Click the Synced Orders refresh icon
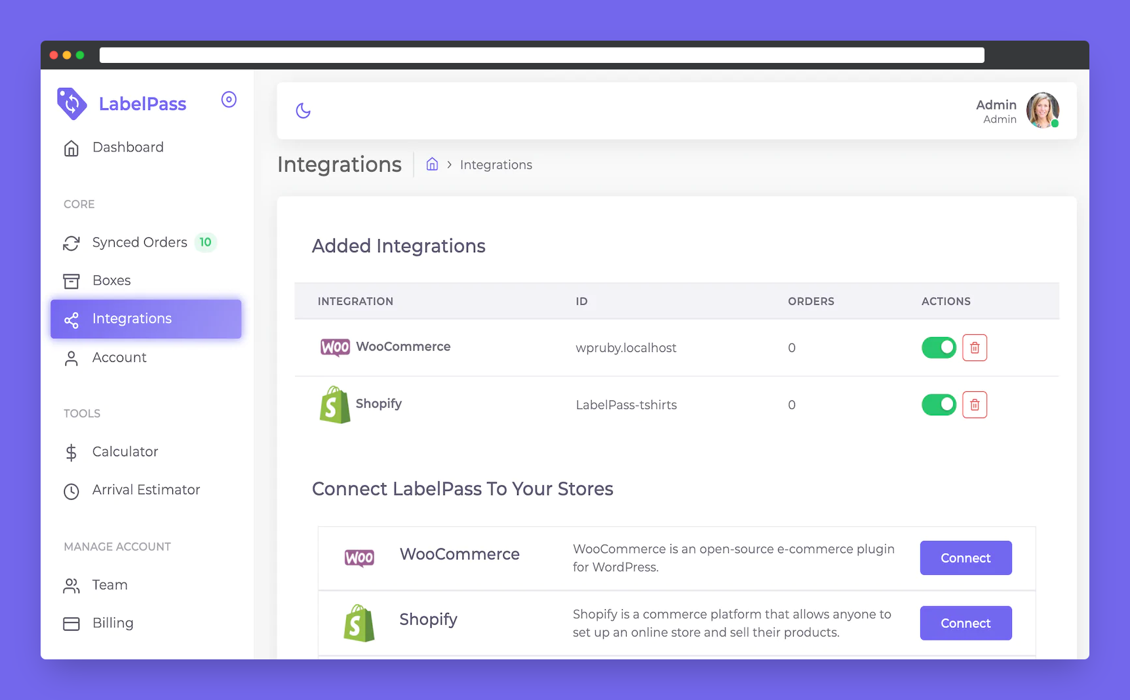The width and height of the screenshot is (1130, 700). (71, 243)
